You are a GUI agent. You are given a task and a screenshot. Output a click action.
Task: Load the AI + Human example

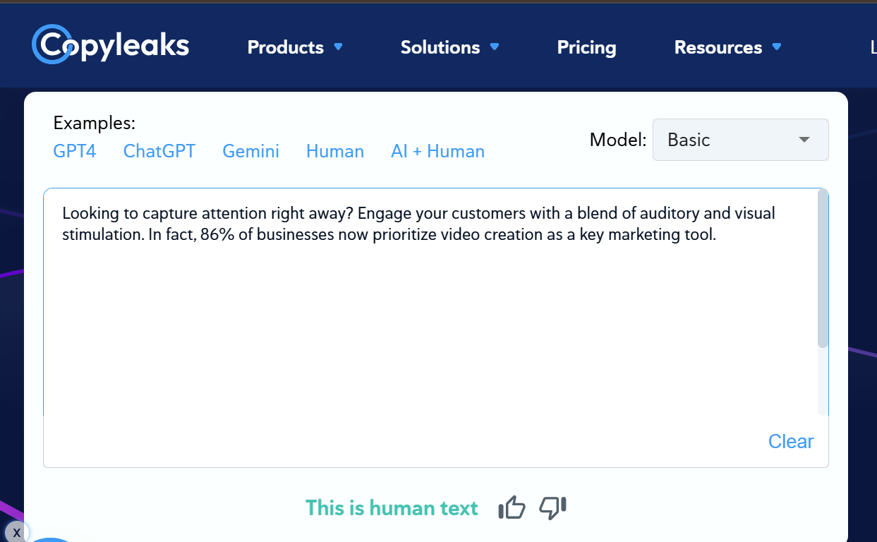tap(438, 151)
